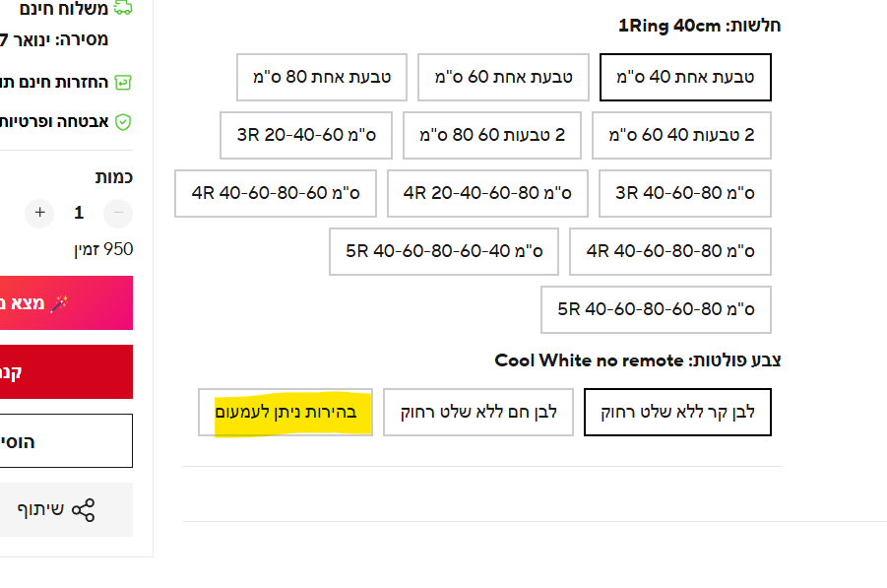Select the '5R 40-60-80-60-40' variant
The width and height of the screenshot is (887, 588).
click(x=444, y=252)
